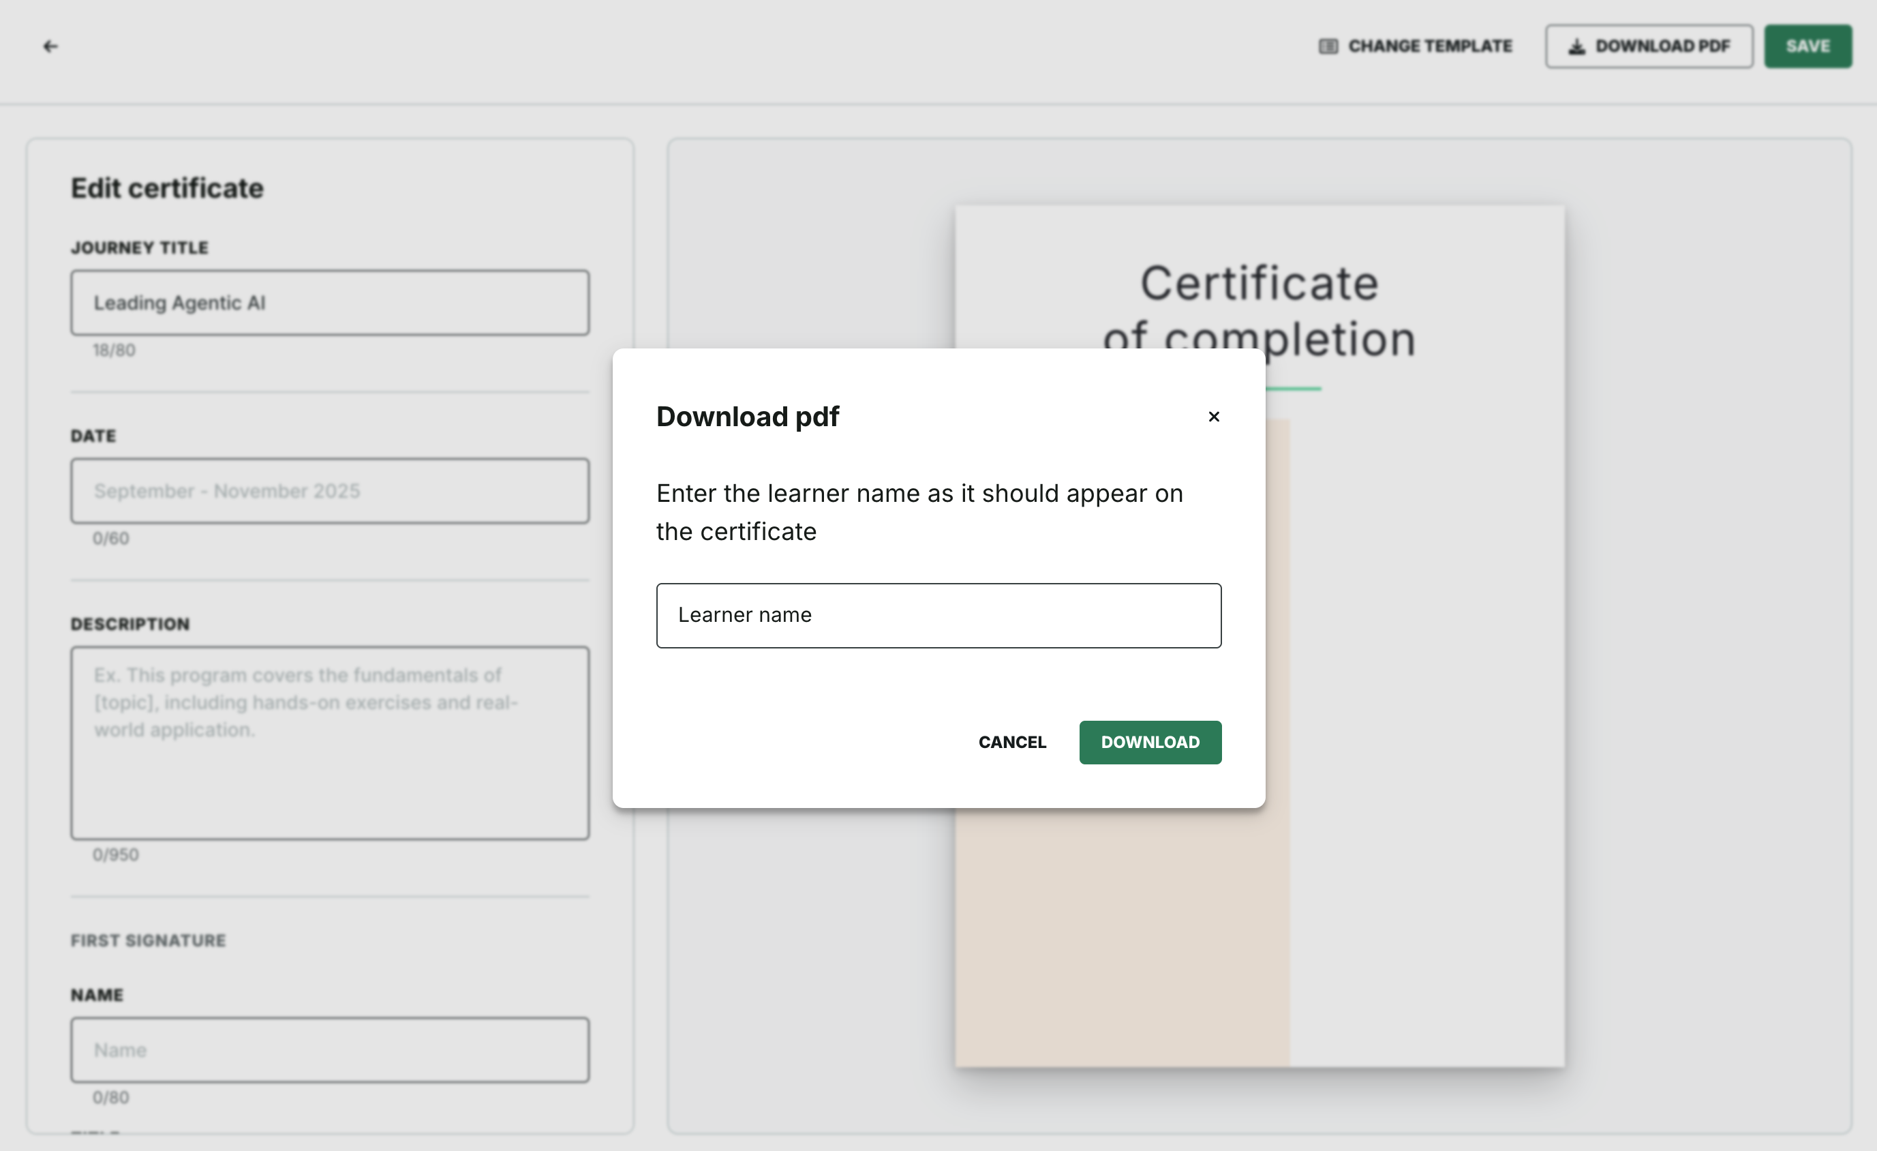Save the certificate changes
This screenshot has width=1877, height=1151.
(1807, 46)
